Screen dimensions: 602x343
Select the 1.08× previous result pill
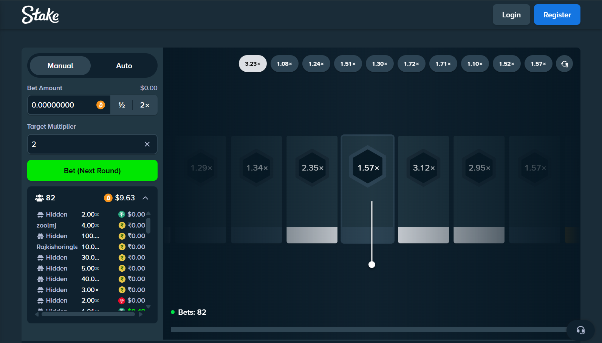(x=284, y=64)
